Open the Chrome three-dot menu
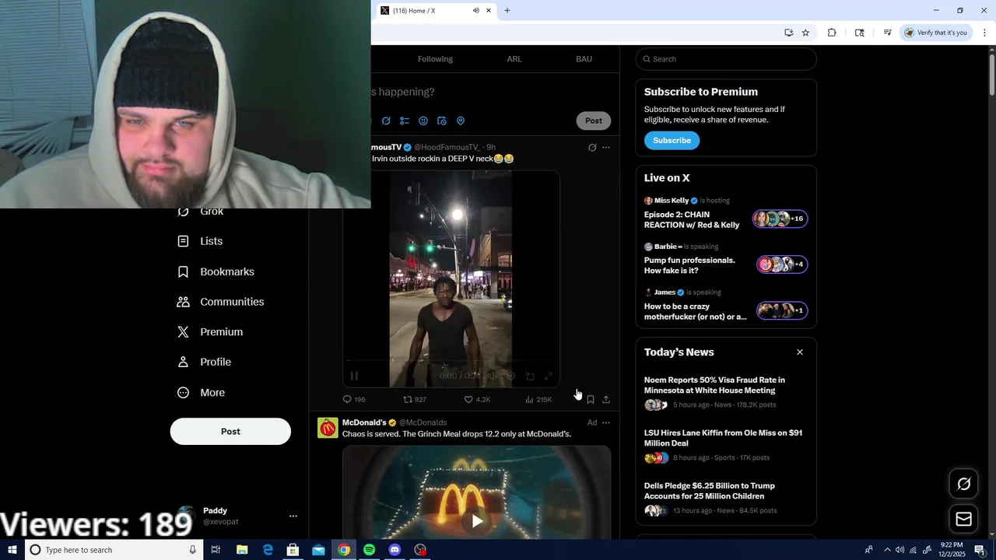 984,33
